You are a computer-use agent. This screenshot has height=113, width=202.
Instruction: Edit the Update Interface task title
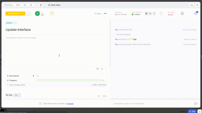coord(18,30)
